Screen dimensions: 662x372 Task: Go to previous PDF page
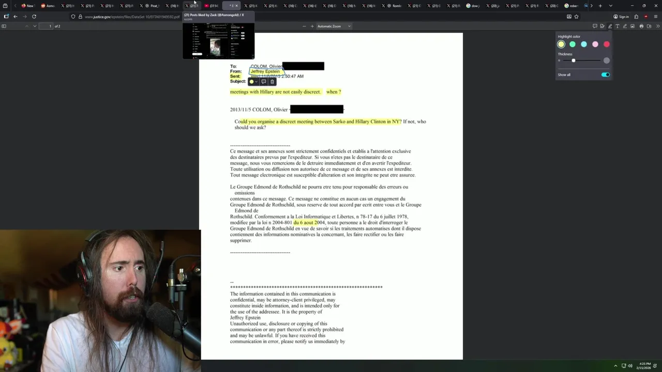pos(26,26)
